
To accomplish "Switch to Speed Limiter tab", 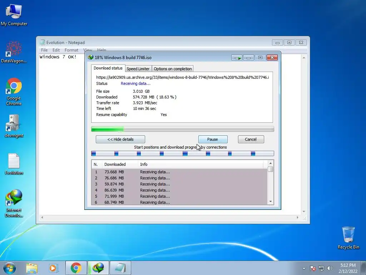I will click(x=138, y=69).
